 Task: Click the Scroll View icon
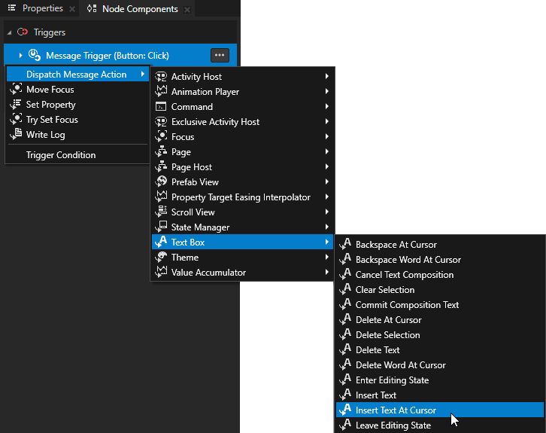pos(161,212)
